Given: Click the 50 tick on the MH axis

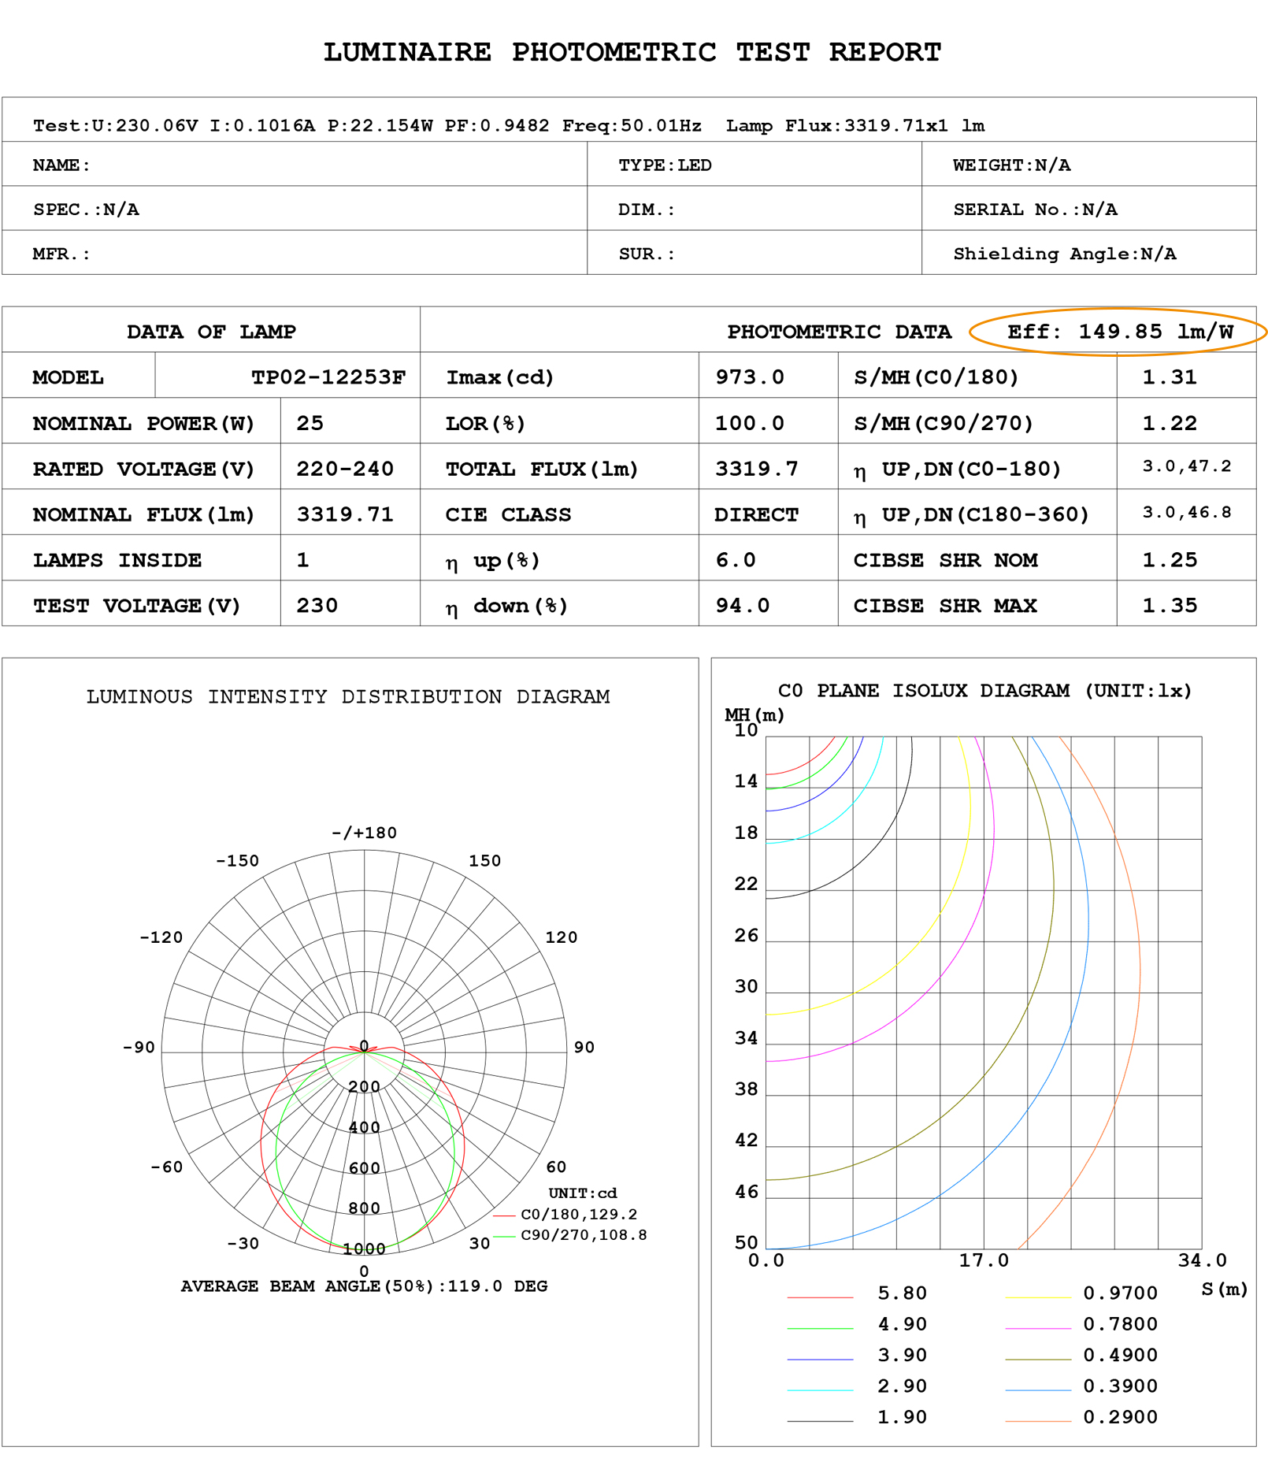Looking at the screenshot, I should pyautogui.click(x=746, y=1243).
